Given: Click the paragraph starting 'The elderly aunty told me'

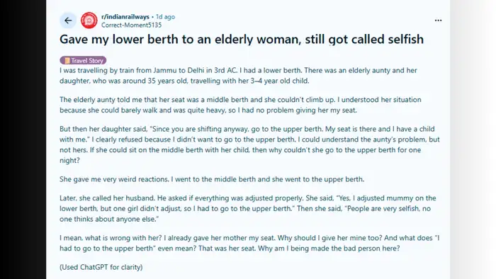Looking at the screenshot, I should 240,105.
